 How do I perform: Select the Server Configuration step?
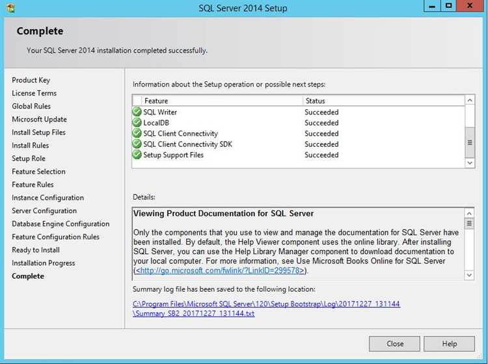coord(44,211)
